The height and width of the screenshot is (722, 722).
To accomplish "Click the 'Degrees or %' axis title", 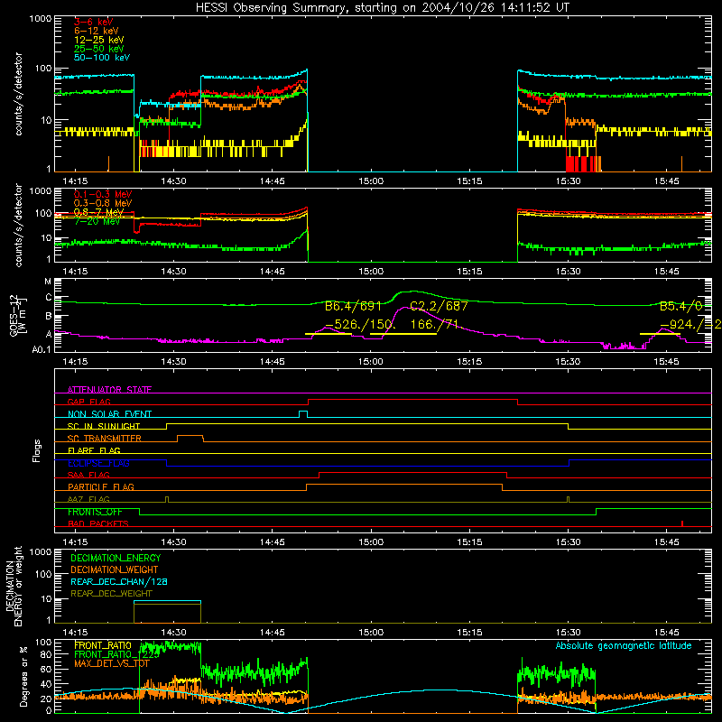I will coord(24,676).
